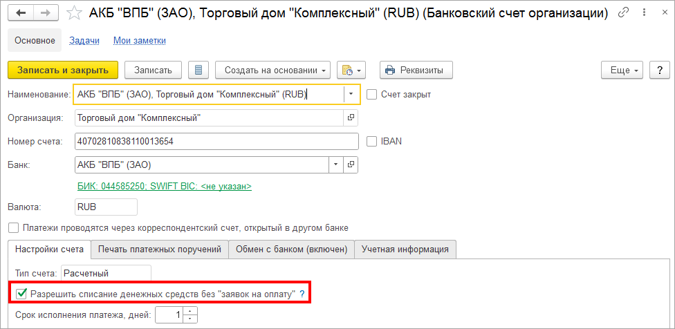Open the 'Еще' dropdown menu

[x=622, y=70]
